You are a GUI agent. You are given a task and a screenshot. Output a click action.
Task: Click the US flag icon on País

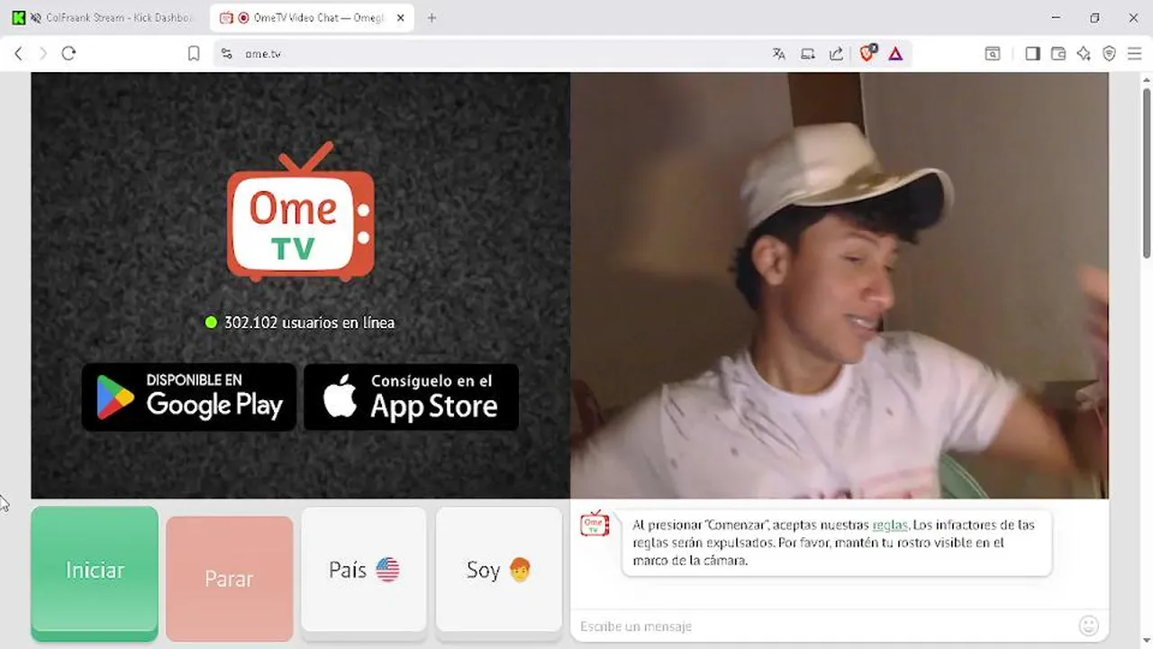(387, 570)
